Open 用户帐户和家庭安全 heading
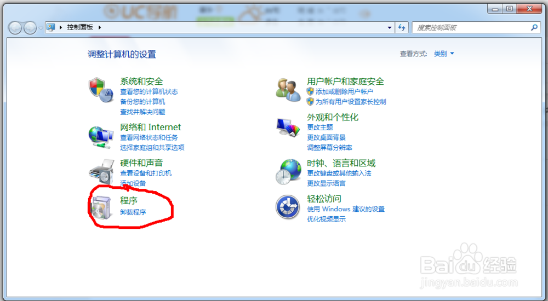The height and width of the screenshot is (301, 548). click(x=346, y=82)
